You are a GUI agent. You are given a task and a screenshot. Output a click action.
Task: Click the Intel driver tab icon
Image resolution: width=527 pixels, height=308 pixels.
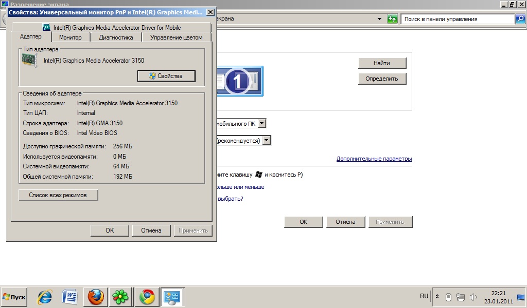click(47, 27)
